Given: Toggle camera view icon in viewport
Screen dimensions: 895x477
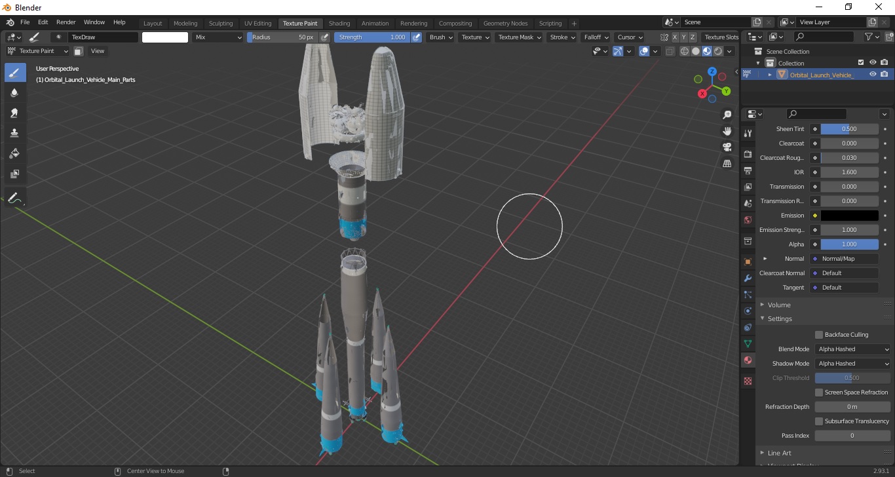Looking at the screenshot, I should tap(727, 147).
